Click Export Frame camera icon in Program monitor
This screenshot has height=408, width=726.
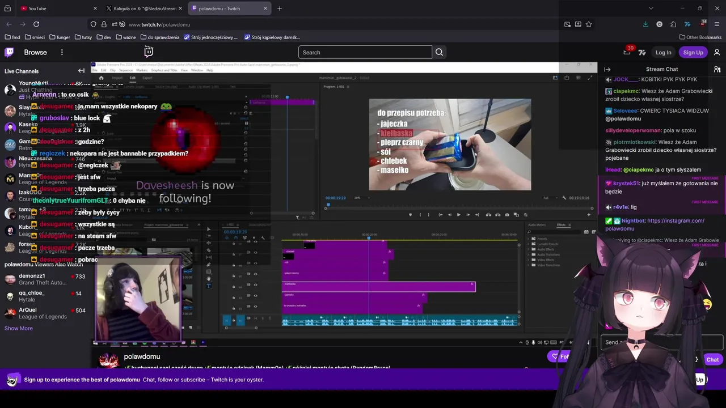[507, 215]
